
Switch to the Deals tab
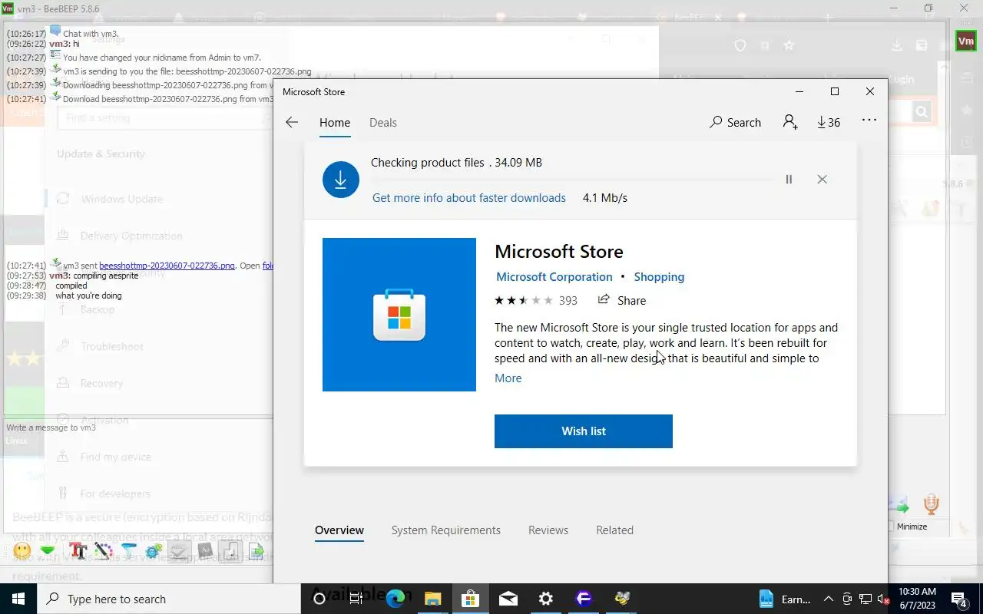pos(383,122)
